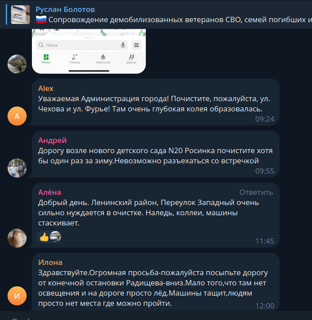Open the map screenshot image

click(x=89, y=51)
